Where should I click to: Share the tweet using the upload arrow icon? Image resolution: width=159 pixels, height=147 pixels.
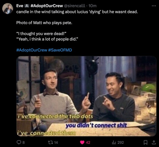154,143
